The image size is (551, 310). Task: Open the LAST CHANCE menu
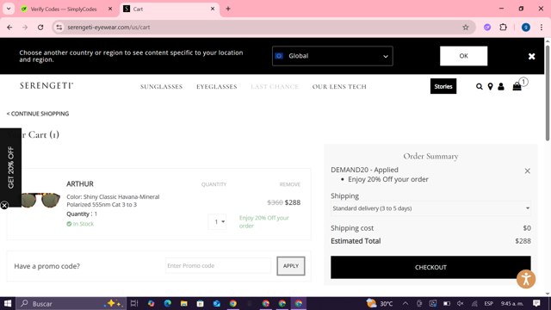point(275,87)
